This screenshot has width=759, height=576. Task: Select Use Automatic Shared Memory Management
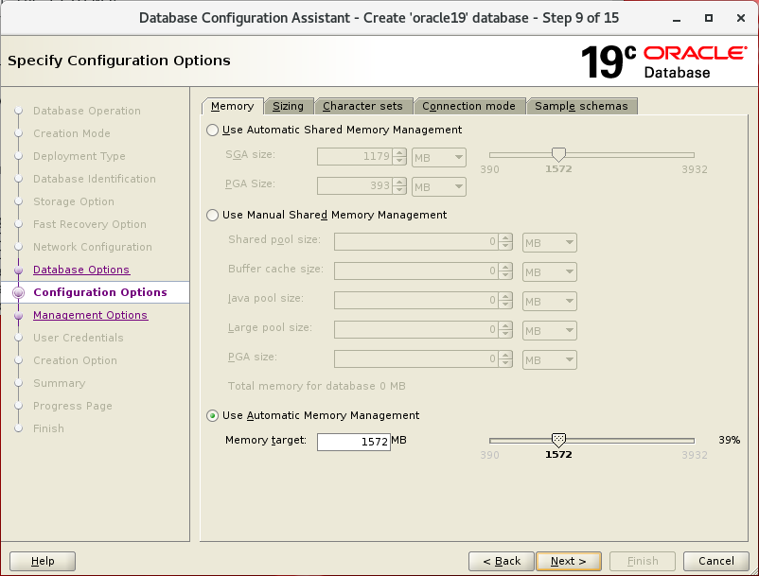(x=213, y=131)
